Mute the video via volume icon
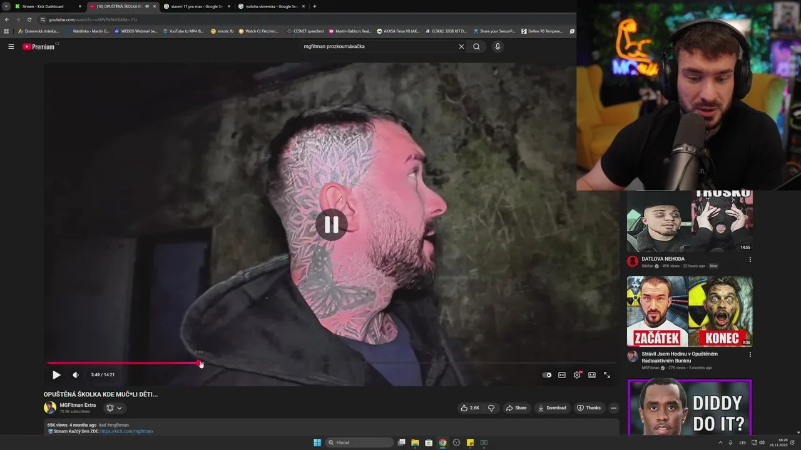The height and width of the screenshot is (450, 801). point(76,375)
